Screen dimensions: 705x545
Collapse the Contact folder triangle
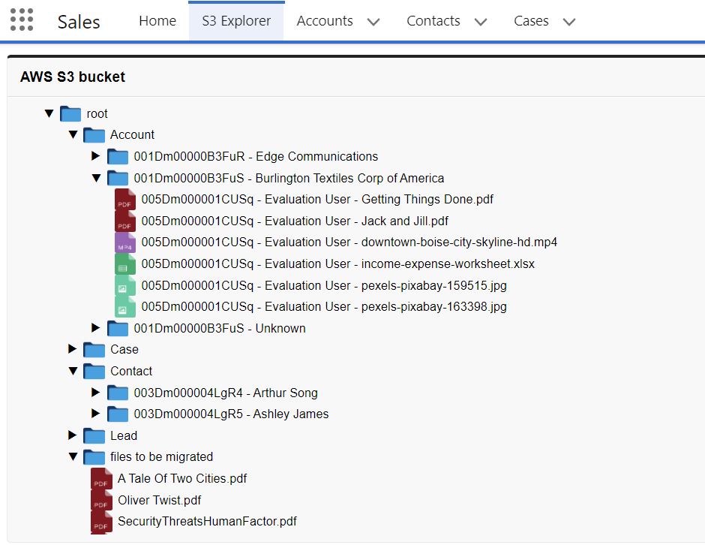73,372
